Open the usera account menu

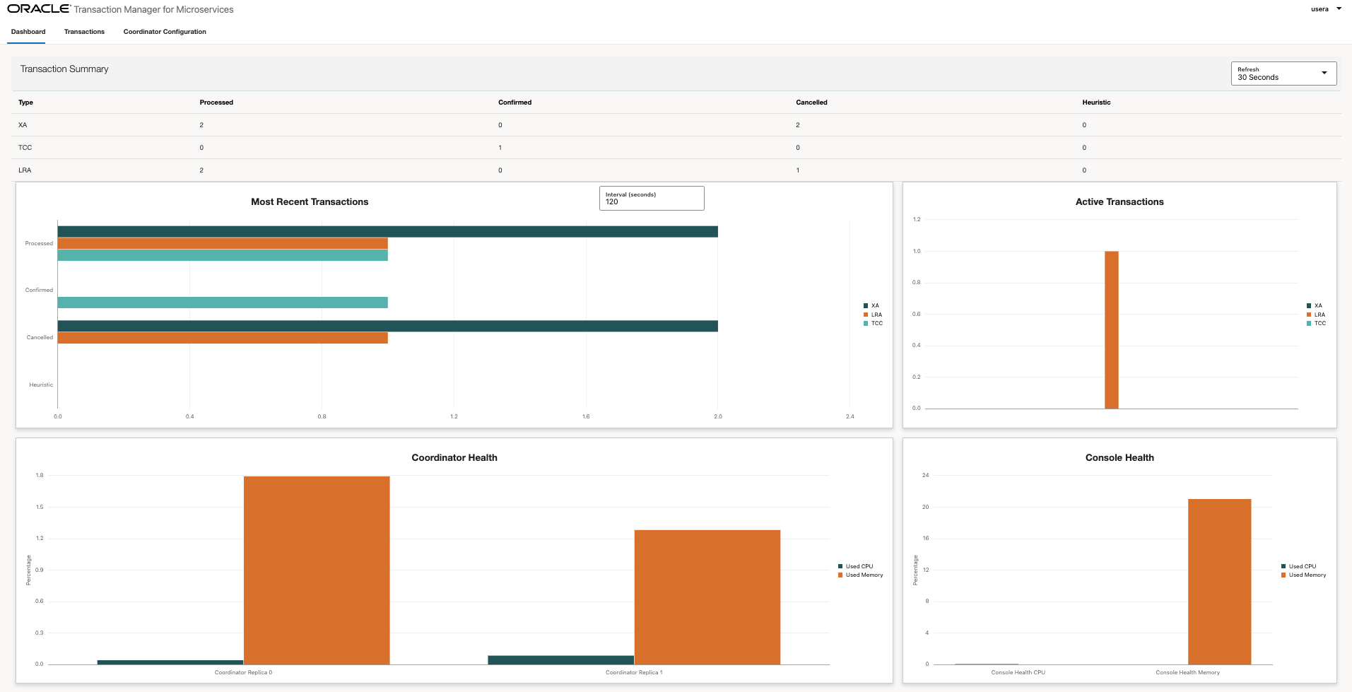(x=1326, y=9)
